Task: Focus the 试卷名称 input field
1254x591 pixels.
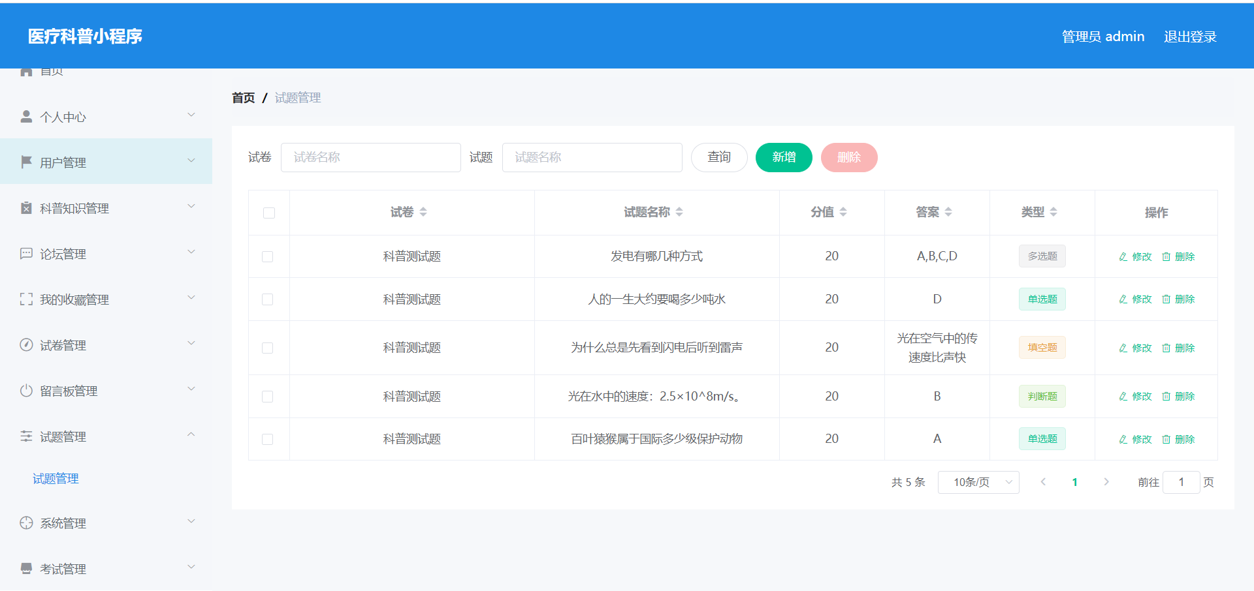Action: 371,157
